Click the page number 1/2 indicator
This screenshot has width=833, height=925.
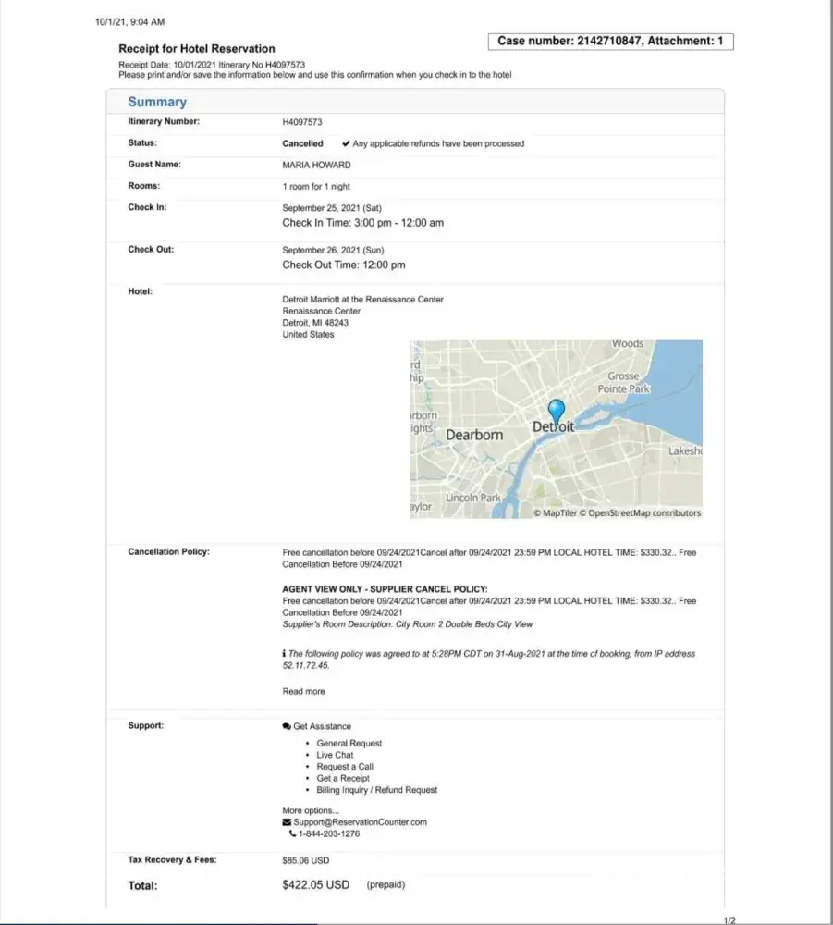729,920
